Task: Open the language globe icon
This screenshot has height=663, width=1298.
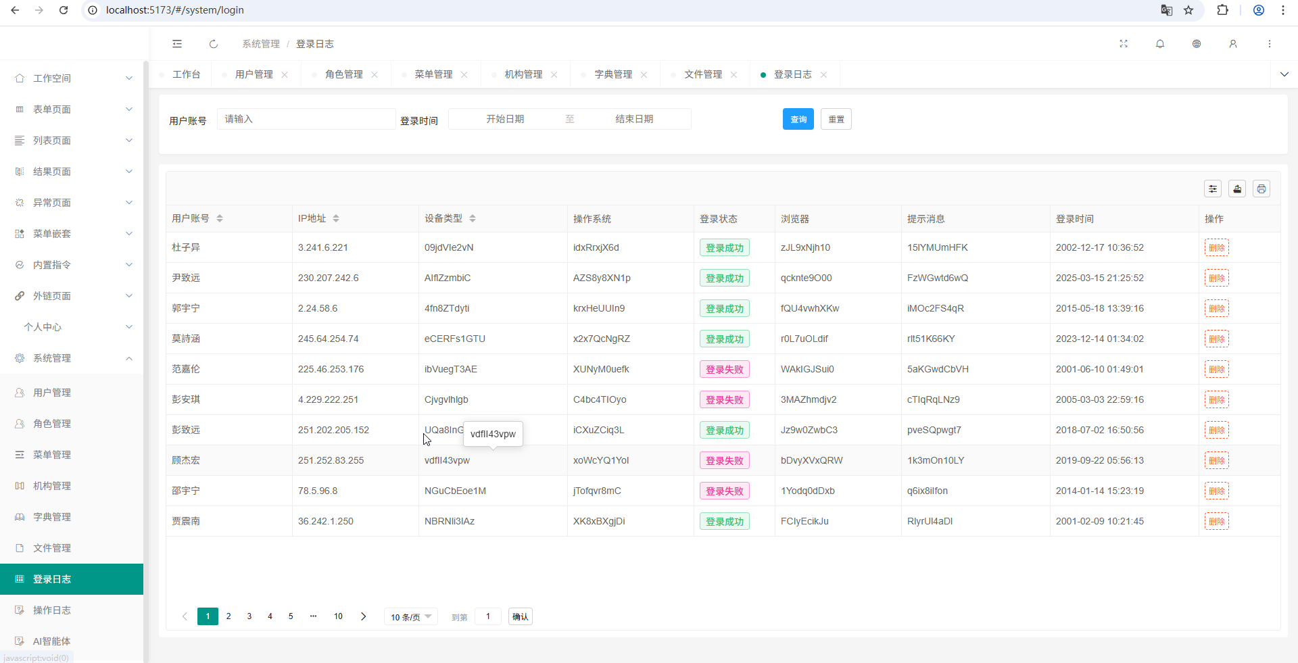Action: point(1197,44)
